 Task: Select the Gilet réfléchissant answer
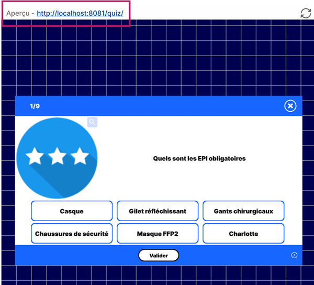coord(158,211)
